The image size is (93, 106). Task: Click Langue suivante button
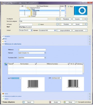pos(80,30)
